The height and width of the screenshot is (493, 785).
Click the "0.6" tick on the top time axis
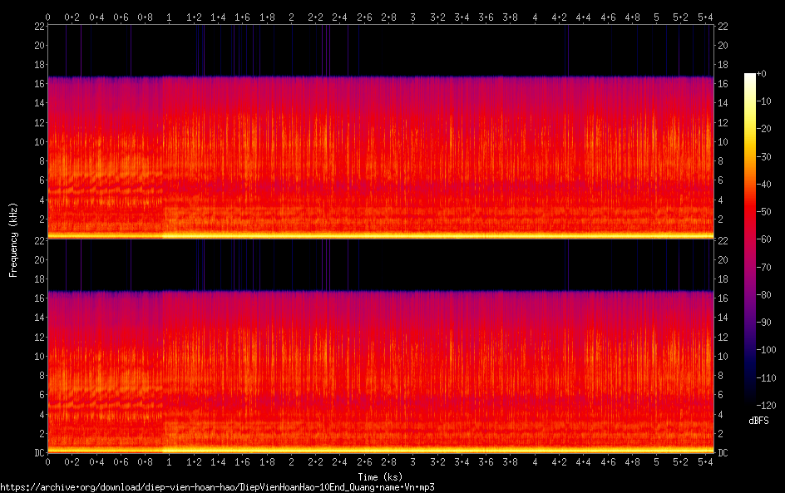point(121,17)
